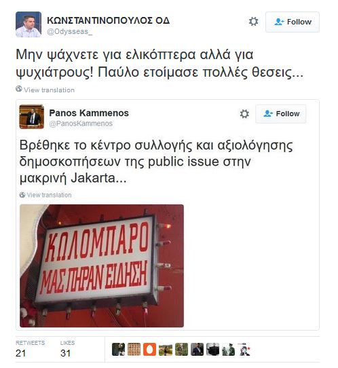Click globe icon in quoted tweet translation
The width and height of the screenshot is (338, 368).
click(x=22, y=195)
